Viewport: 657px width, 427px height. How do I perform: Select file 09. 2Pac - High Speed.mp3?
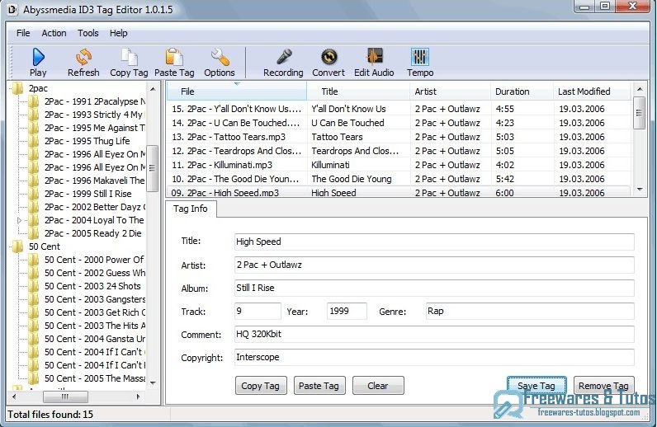point(399,192)
